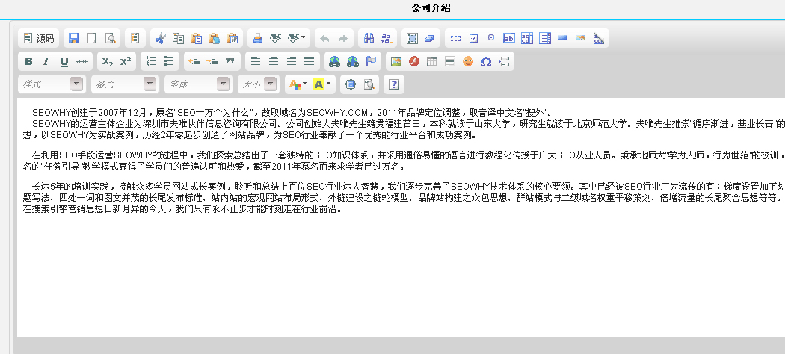Open the 字体 font dropdown
This screenshot has width=785, height=354.
pos(198,84)
